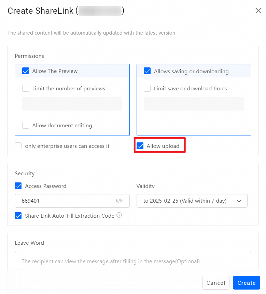
Task: Click the Allow upload label text
Action: 163,146
